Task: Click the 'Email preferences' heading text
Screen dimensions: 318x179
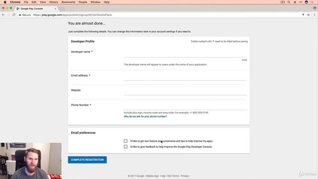Action: coord(83,133)
